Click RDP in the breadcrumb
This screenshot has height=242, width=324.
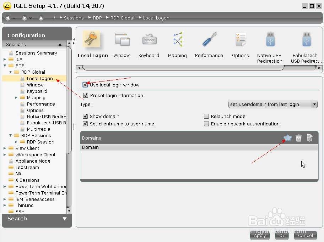(x=97, y=18)
